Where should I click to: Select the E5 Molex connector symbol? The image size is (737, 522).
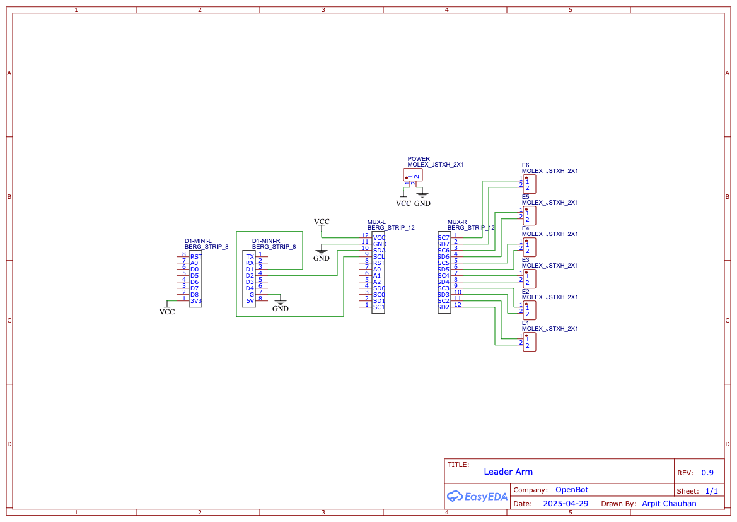pyautogui.click(x=529, y=216)
